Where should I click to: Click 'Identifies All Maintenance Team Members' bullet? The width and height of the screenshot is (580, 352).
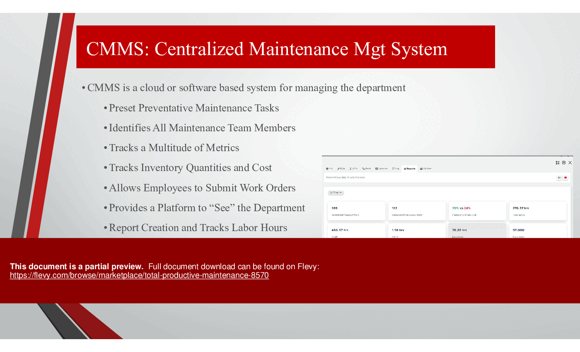pyautogui.click(x=202, y=128)
